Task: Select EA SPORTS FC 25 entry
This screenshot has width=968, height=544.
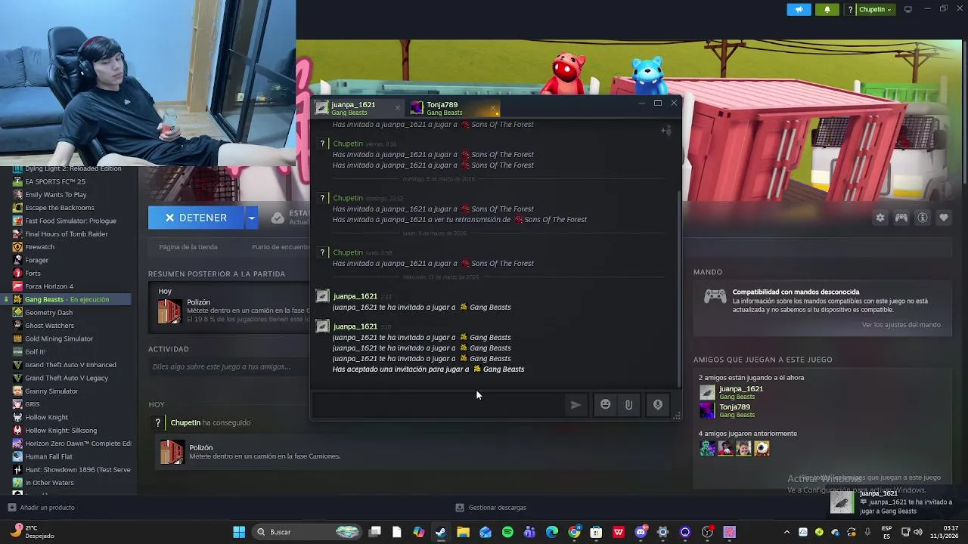Action: coord(55,181)
